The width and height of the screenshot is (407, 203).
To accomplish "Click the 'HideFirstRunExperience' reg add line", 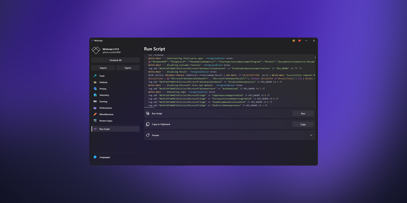I will point(208,105).
